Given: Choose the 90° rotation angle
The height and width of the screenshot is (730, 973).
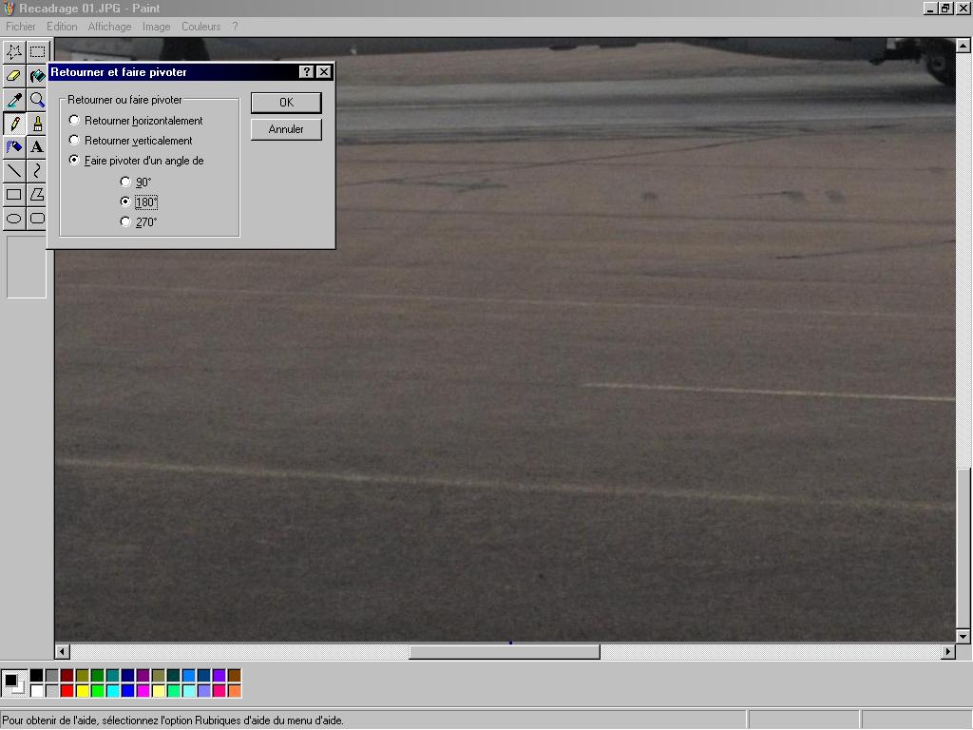Looking at the screenshot, I should click(x=125, y=182).
